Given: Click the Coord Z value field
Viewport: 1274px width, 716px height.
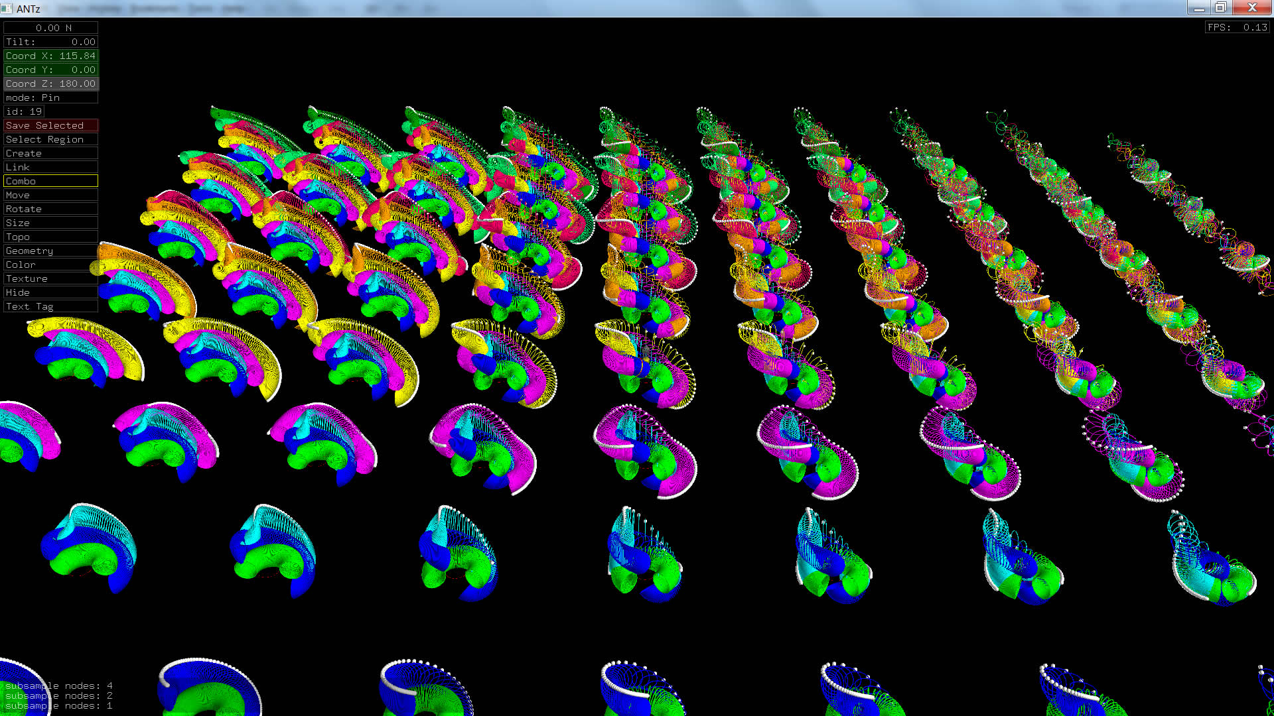Looking at the screenshot, I should click(x=50, y=84).
